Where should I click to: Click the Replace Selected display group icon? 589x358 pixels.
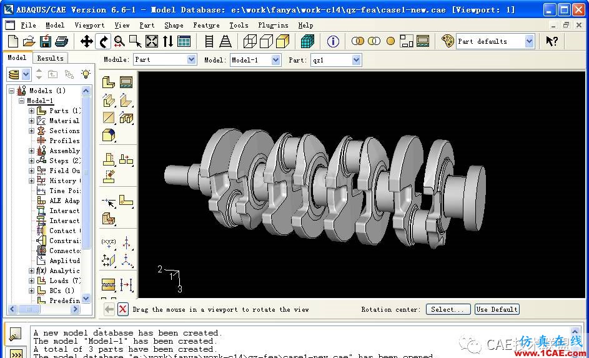[358, 41]
